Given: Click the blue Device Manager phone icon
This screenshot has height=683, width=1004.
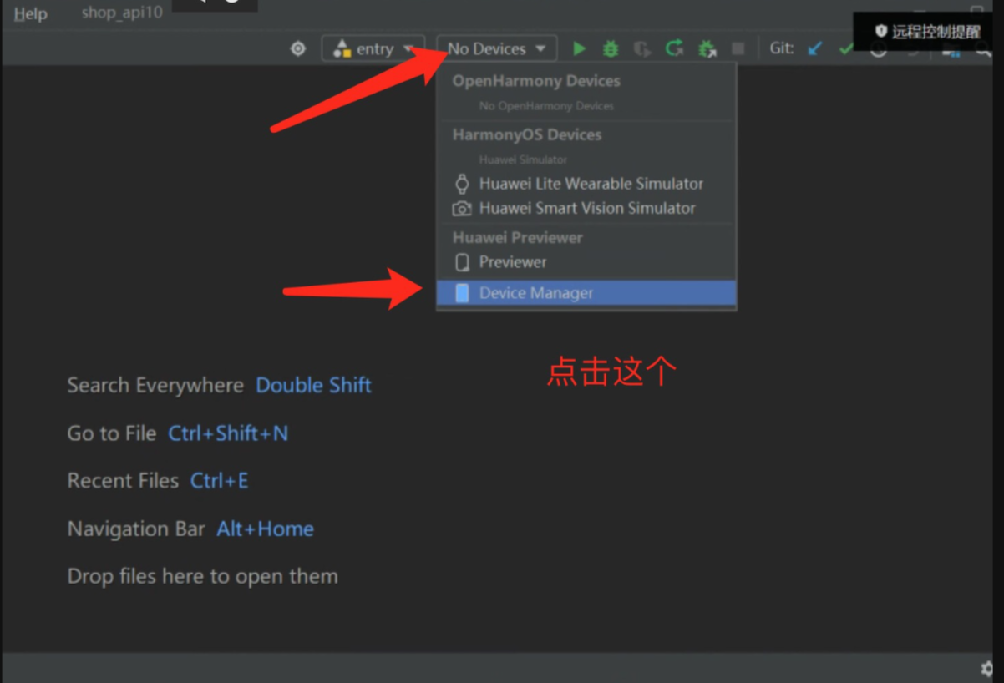Looking at the screenshot, I should click(462, 293).
